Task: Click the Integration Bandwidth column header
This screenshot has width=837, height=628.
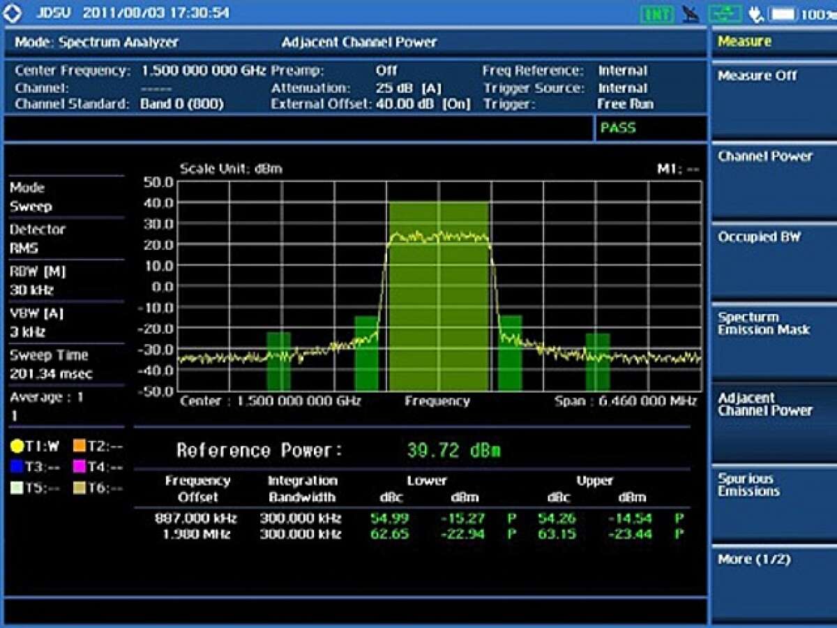Action: [302, 489]
